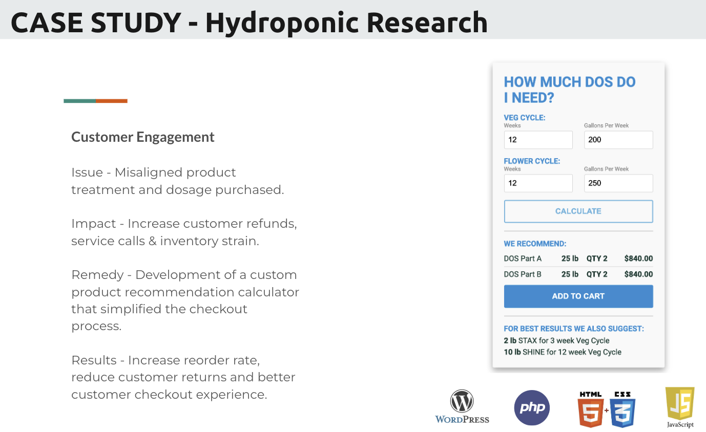Click the Customer Engagement heading

143,137
